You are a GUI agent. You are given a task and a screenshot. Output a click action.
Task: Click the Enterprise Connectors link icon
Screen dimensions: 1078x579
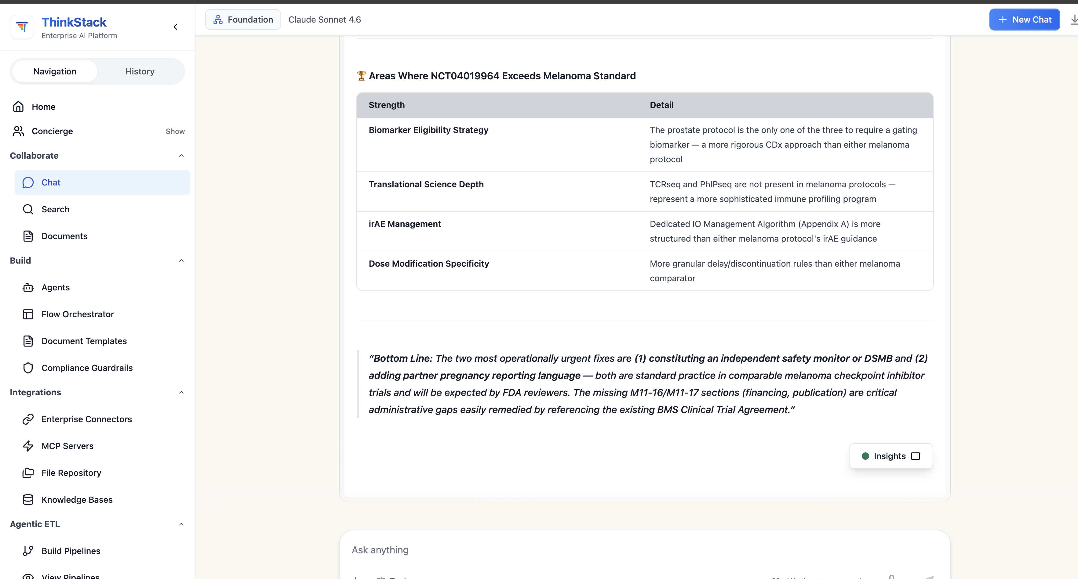click(x=28, y=419)
